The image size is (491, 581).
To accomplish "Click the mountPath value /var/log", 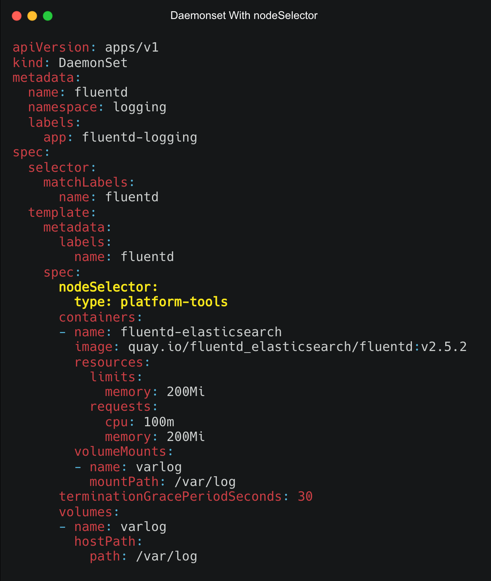I will point(205,482).
